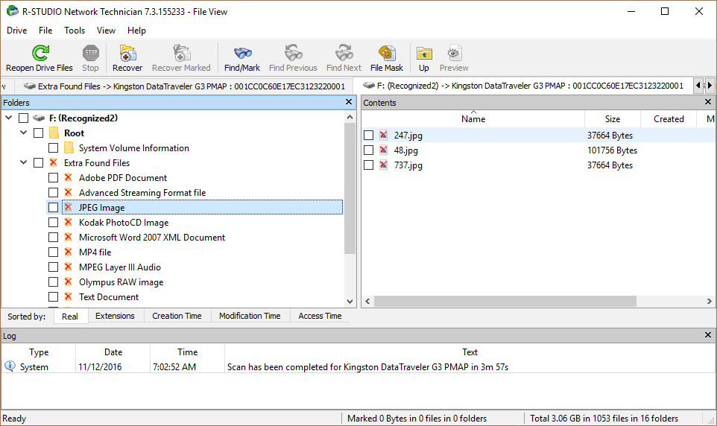
Task: Check the 737.jpg file checkbox
Action: pyautogui.click(x=368, y=165)
